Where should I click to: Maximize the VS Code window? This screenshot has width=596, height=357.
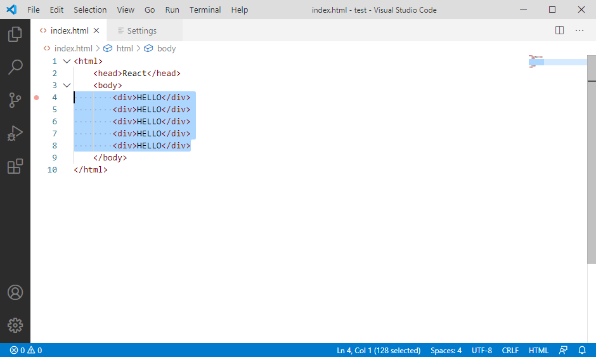coord(552,10)
